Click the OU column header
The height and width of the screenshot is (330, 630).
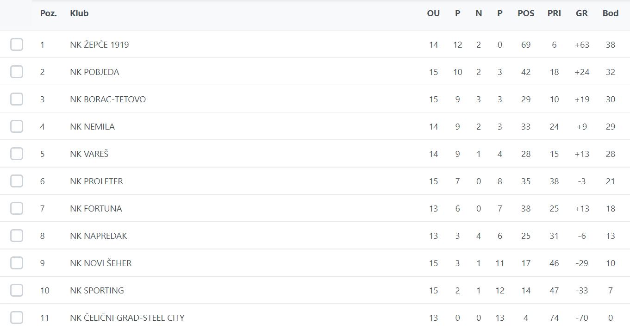point(433,13)
